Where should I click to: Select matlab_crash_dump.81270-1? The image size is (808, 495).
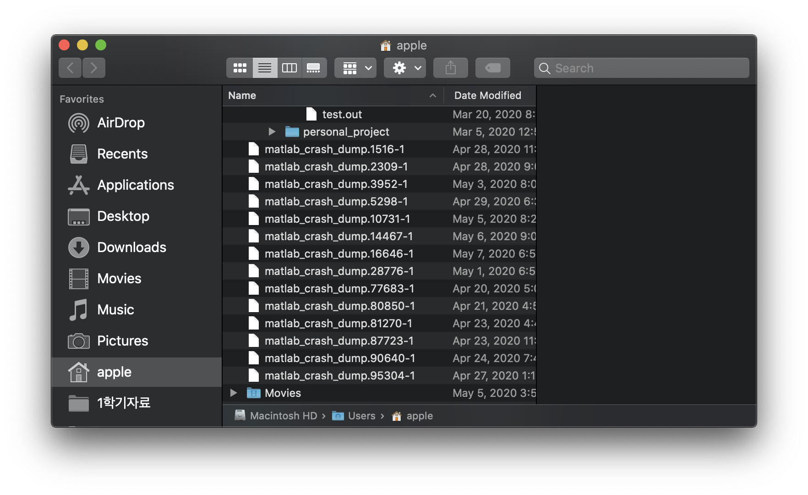[x=379, y=324]
